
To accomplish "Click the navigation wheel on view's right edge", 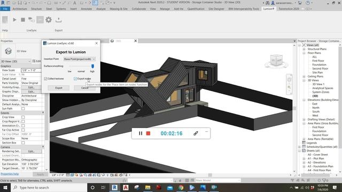I will point(289,79).
